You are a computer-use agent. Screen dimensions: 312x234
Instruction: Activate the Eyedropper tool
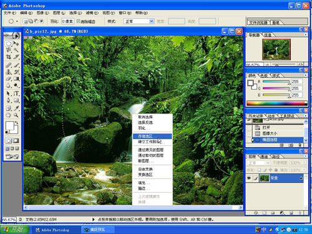[16, 108]
